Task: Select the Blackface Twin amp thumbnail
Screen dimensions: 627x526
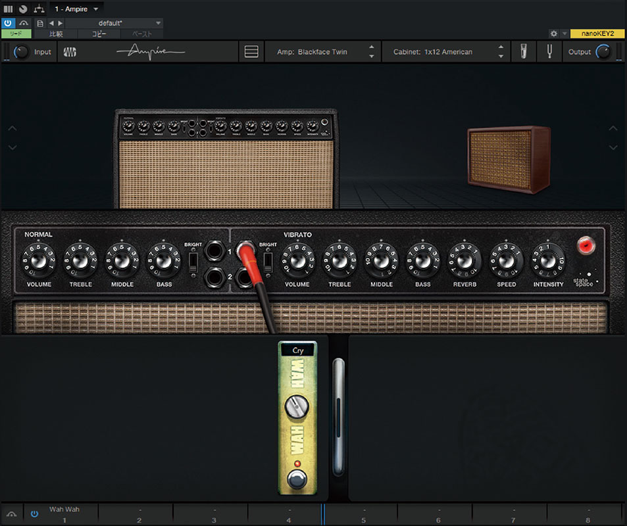Action: [226, 159]
